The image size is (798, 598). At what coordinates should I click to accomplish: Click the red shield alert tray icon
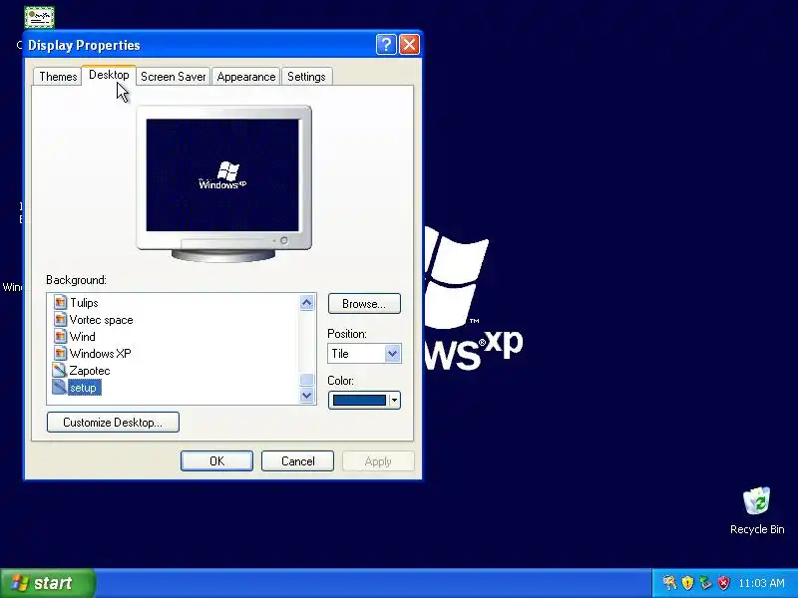click(x=723, y=583)
